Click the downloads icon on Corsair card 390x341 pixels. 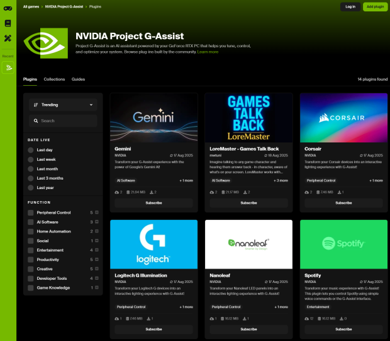pos(339,192)
